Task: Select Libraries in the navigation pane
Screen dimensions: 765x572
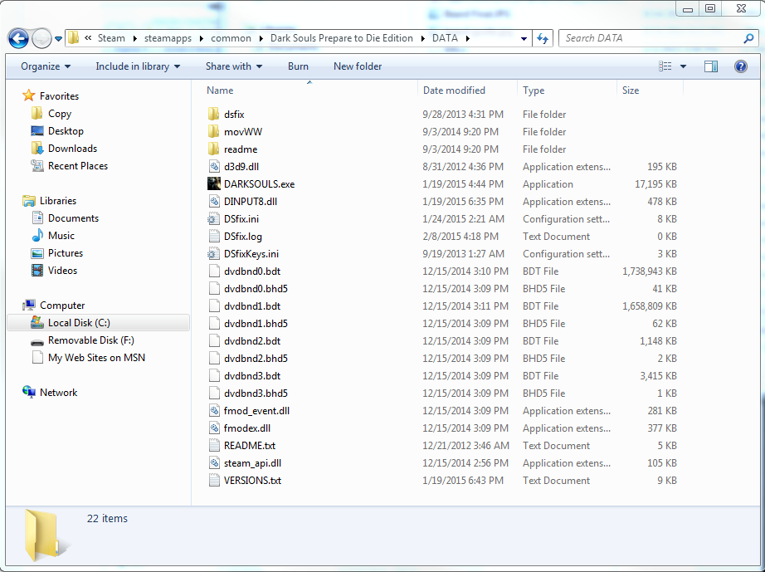Action: point(57,201)
